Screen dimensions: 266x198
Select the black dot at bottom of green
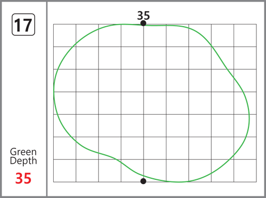point(143,181)
